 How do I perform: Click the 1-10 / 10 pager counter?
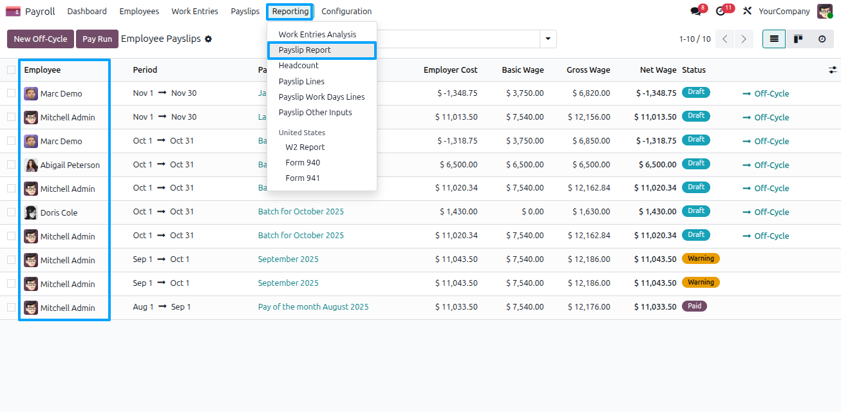(695, 39)
